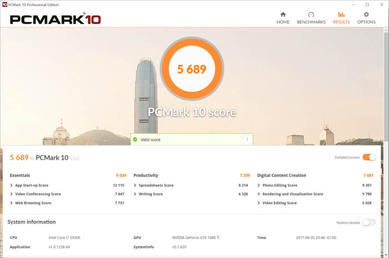Click Application version v1.0.1238 64
The width and height of the screenshot is (389, 258).
click(x=59, y=247)
